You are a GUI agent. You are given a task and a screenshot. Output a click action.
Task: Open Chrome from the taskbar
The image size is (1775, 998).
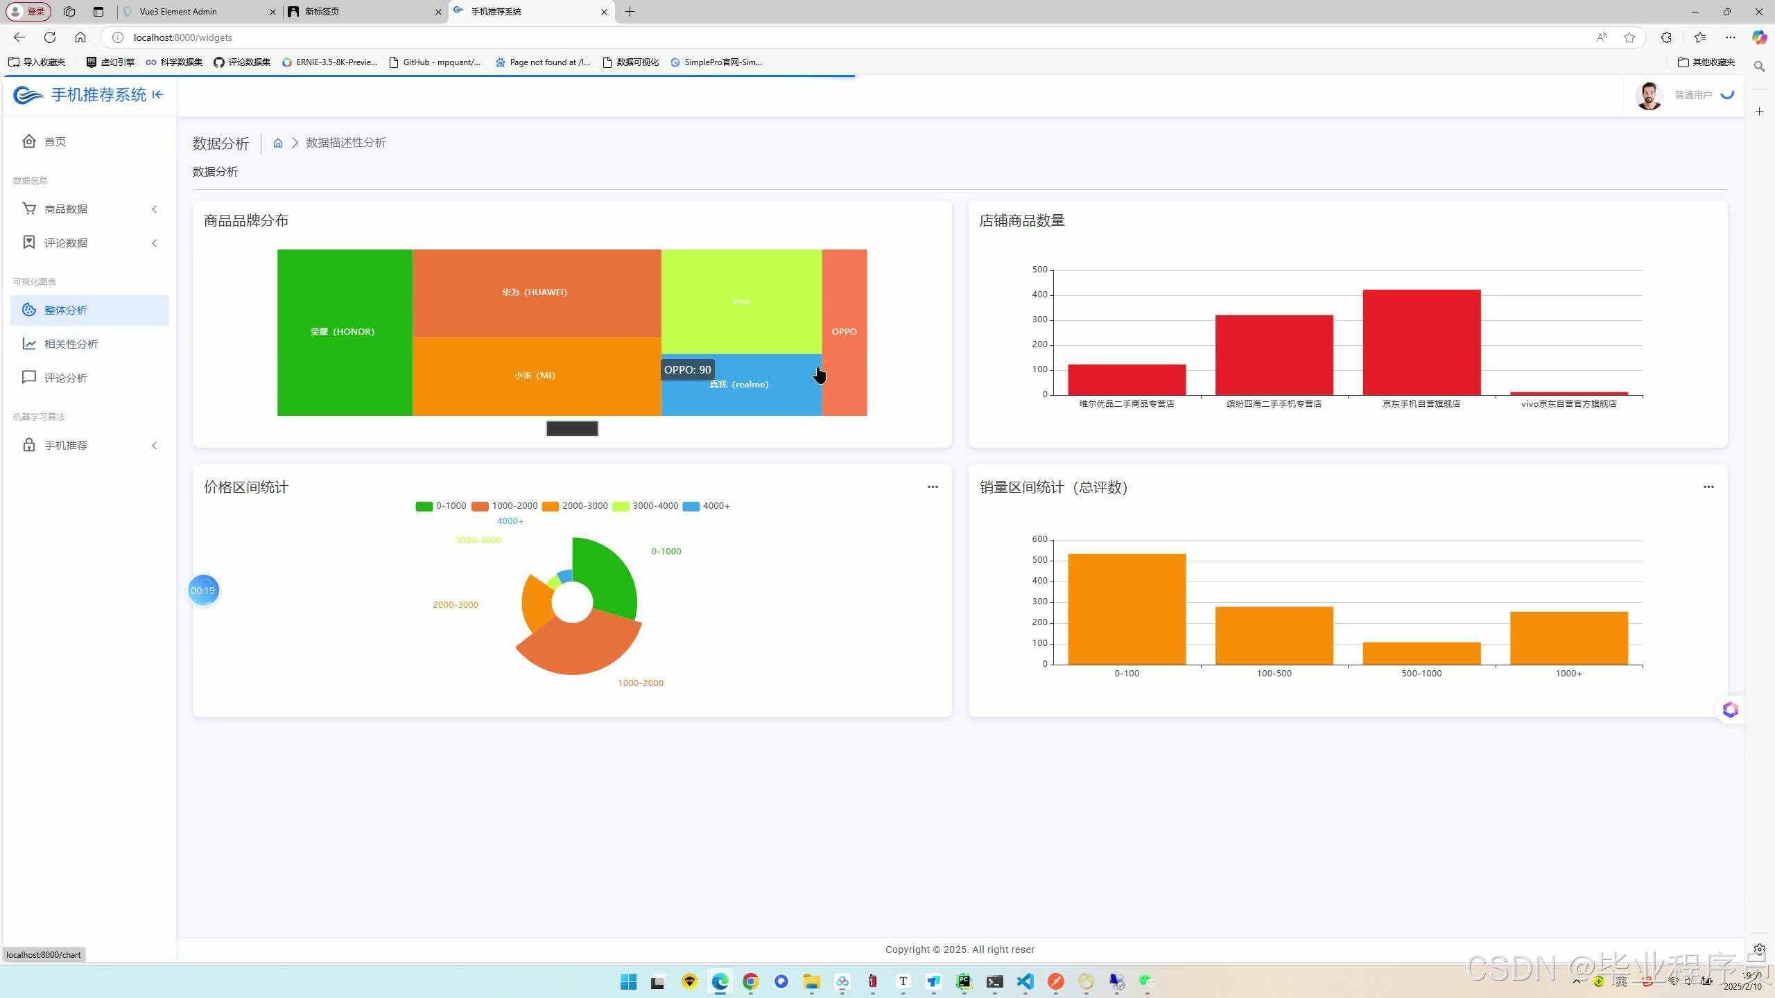tap(750, 981)
